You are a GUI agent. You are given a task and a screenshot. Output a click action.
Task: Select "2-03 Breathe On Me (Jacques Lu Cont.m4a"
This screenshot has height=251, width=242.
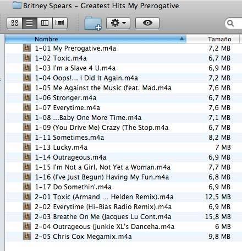[x=103, y=217]
